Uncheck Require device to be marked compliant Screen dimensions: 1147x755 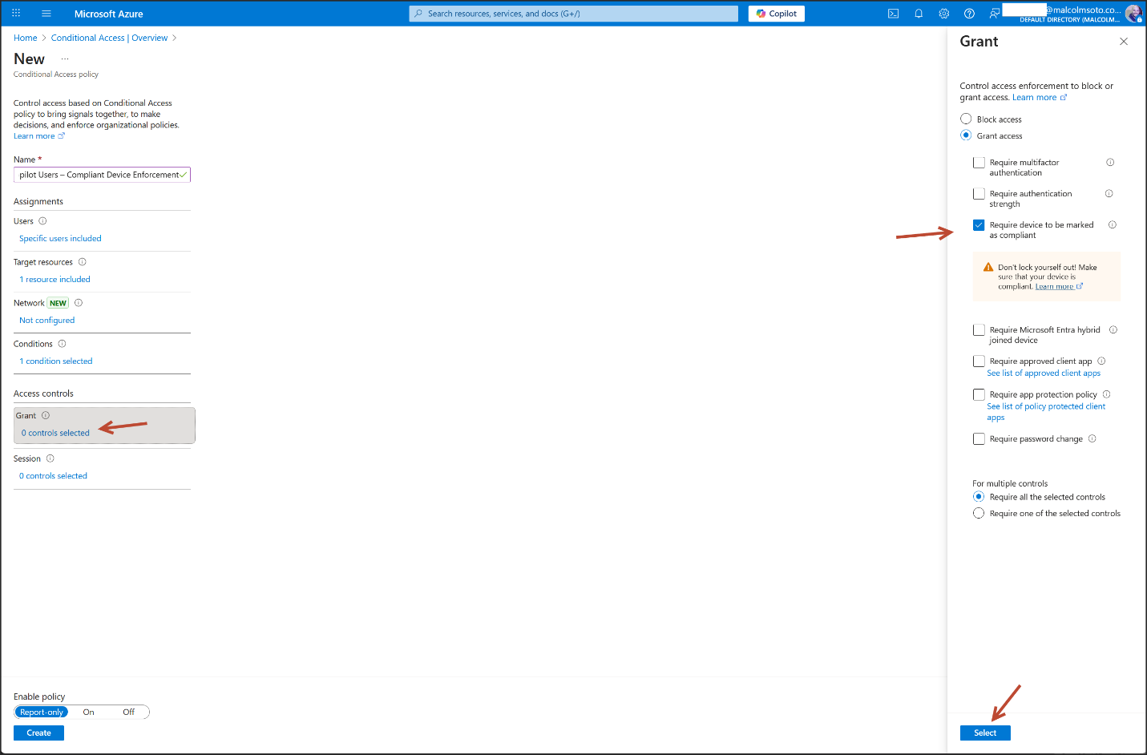click(x=979, y=225)
